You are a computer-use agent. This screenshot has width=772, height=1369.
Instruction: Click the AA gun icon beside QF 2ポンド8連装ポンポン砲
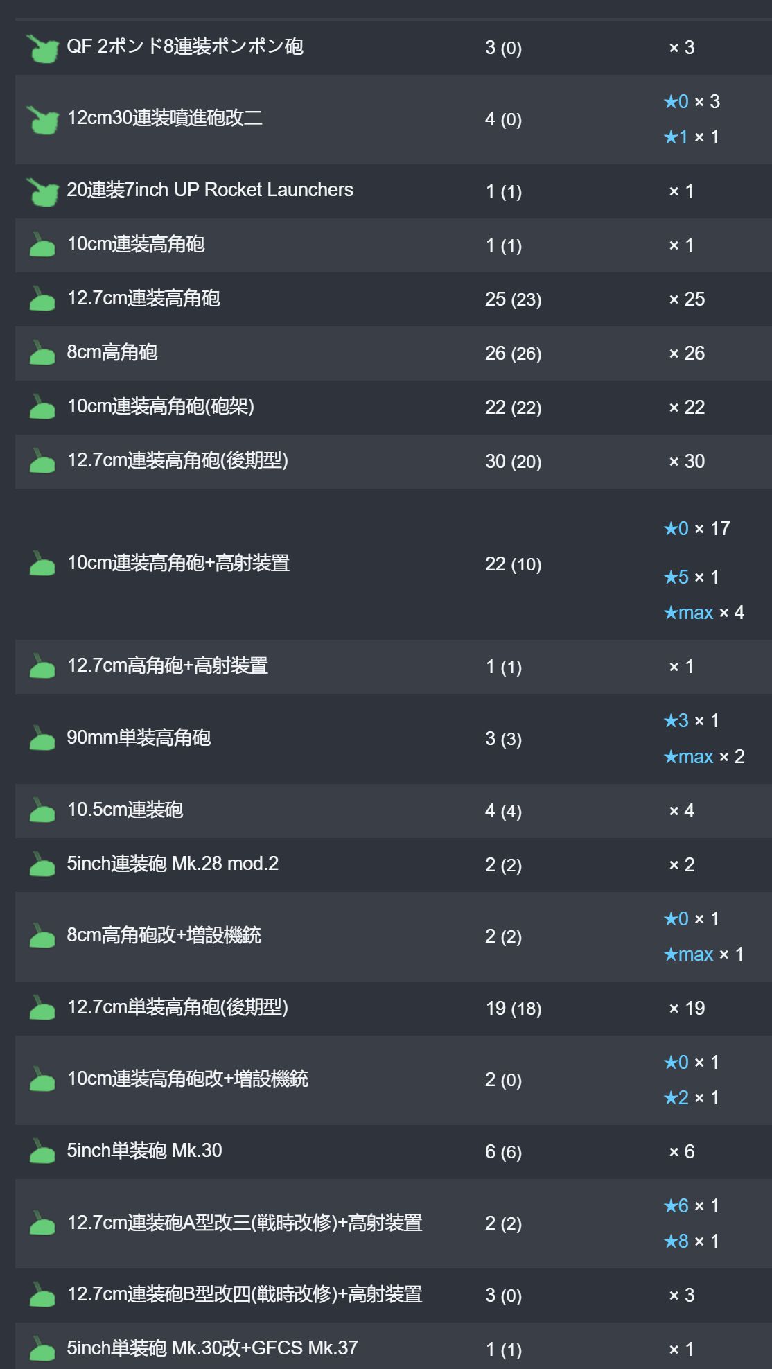pos(43,49)
